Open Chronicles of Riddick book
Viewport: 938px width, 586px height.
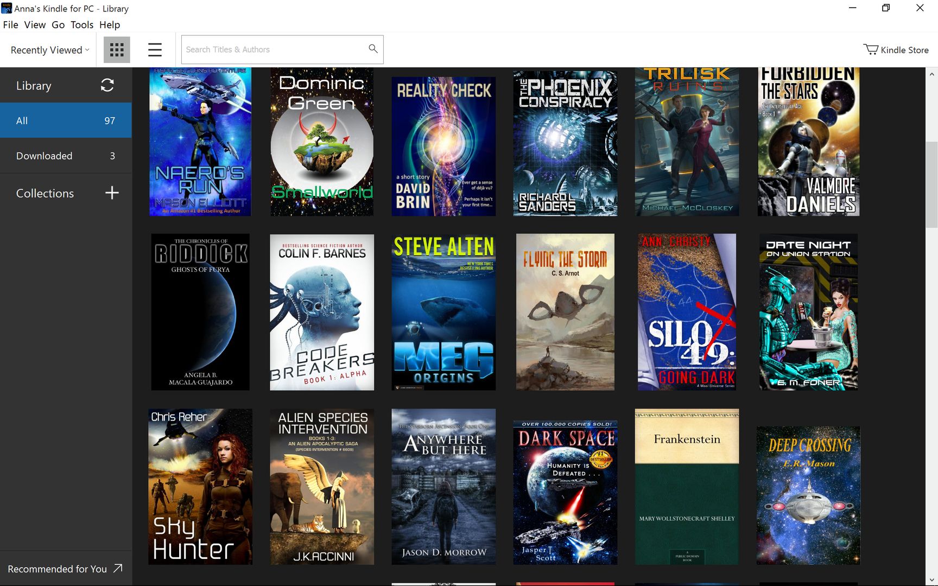coord(200,312)
